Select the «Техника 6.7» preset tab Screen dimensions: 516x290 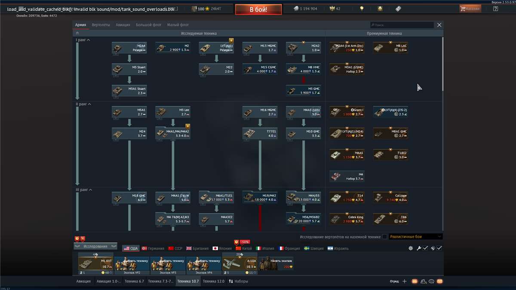click(x=134, y=281)
